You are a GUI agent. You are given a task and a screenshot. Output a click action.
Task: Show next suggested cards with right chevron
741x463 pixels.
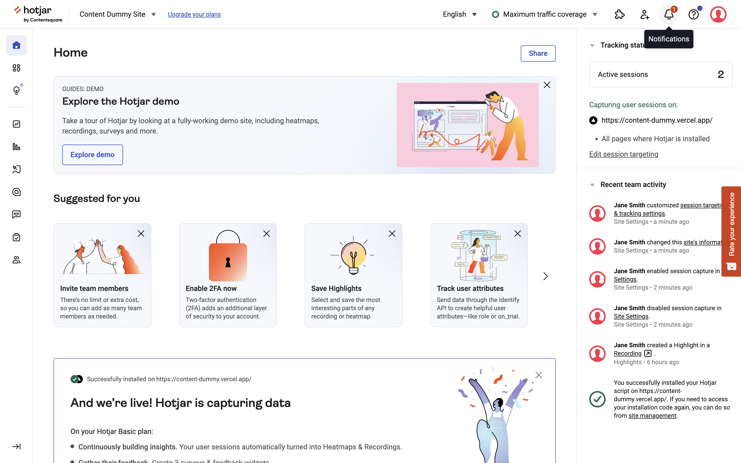545,276
